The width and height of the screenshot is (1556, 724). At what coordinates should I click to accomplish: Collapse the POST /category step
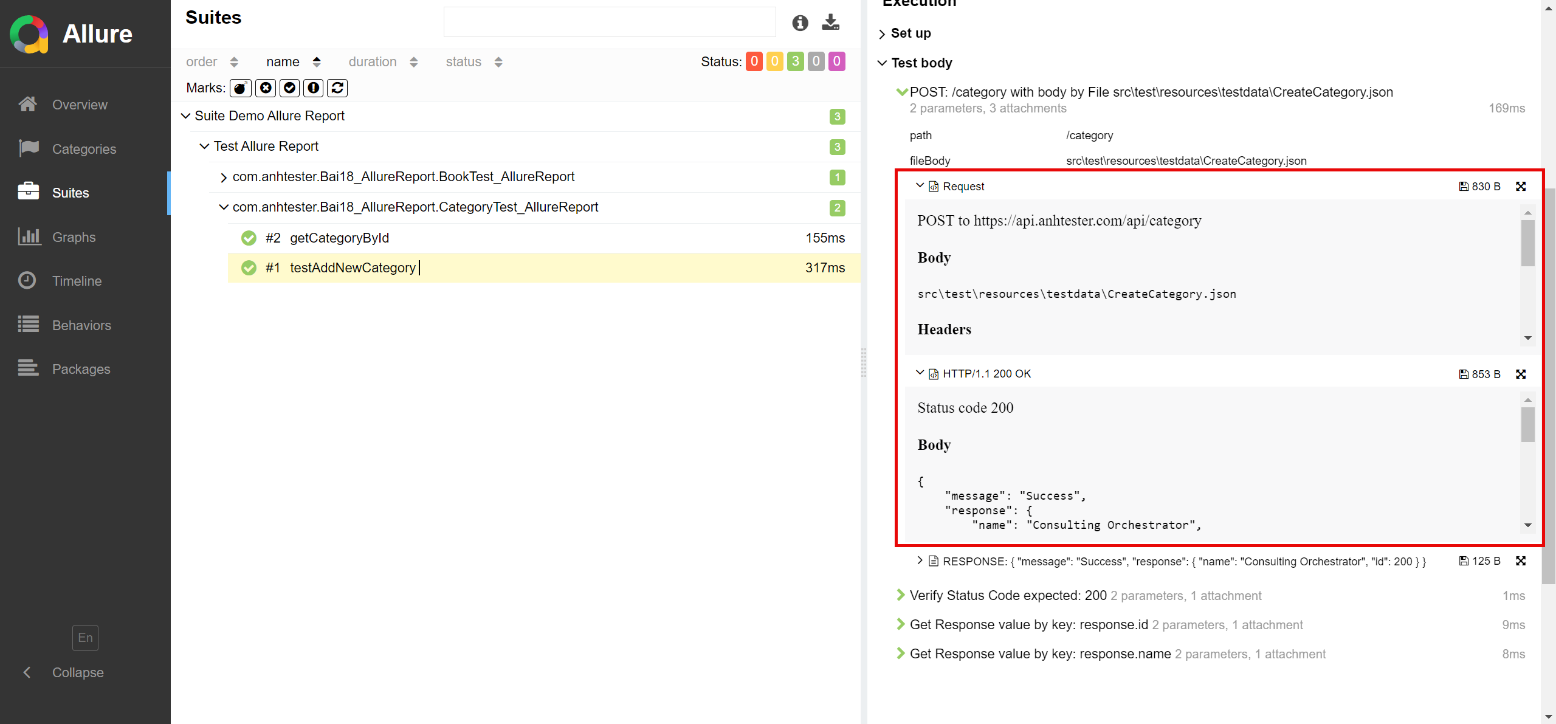pos(901,92)
